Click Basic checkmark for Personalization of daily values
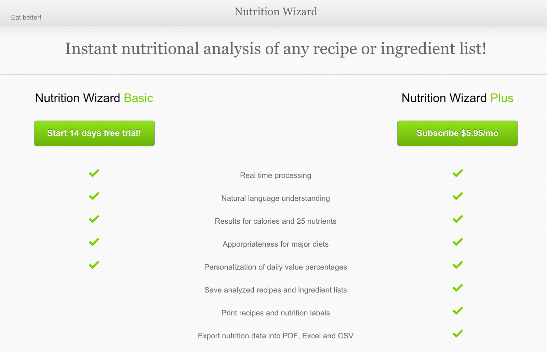This screenshot has width=547, height=352. coord(94,265)
